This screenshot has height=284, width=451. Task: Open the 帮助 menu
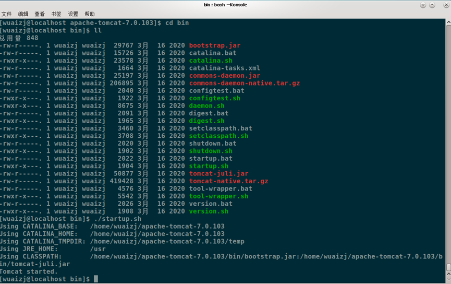click(x=90, y=14)
